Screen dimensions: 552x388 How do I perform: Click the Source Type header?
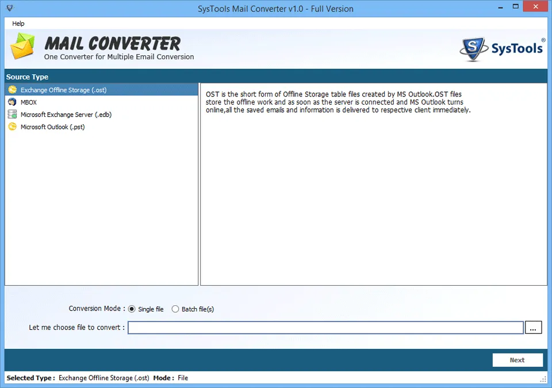[x=27, y=77]
